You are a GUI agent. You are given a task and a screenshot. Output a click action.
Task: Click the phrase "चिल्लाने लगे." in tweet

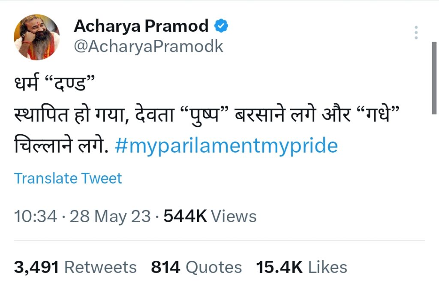60,146
